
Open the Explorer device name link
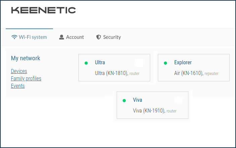coord(183,63)
